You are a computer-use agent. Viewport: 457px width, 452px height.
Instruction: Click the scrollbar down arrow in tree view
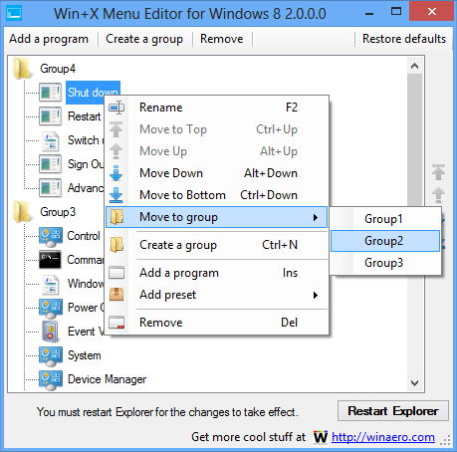tap(414, 383)
